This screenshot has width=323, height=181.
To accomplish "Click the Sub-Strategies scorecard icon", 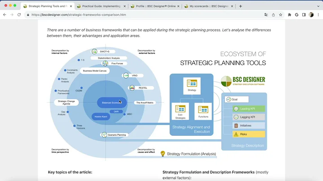I will coord(180,108).
